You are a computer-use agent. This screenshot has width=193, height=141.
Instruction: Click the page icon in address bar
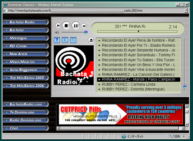[x=5, y=11]
